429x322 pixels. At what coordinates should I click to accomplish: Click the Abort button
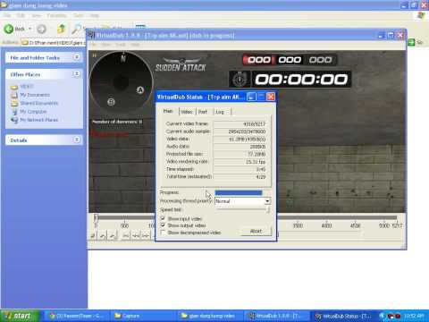[256, 231]
